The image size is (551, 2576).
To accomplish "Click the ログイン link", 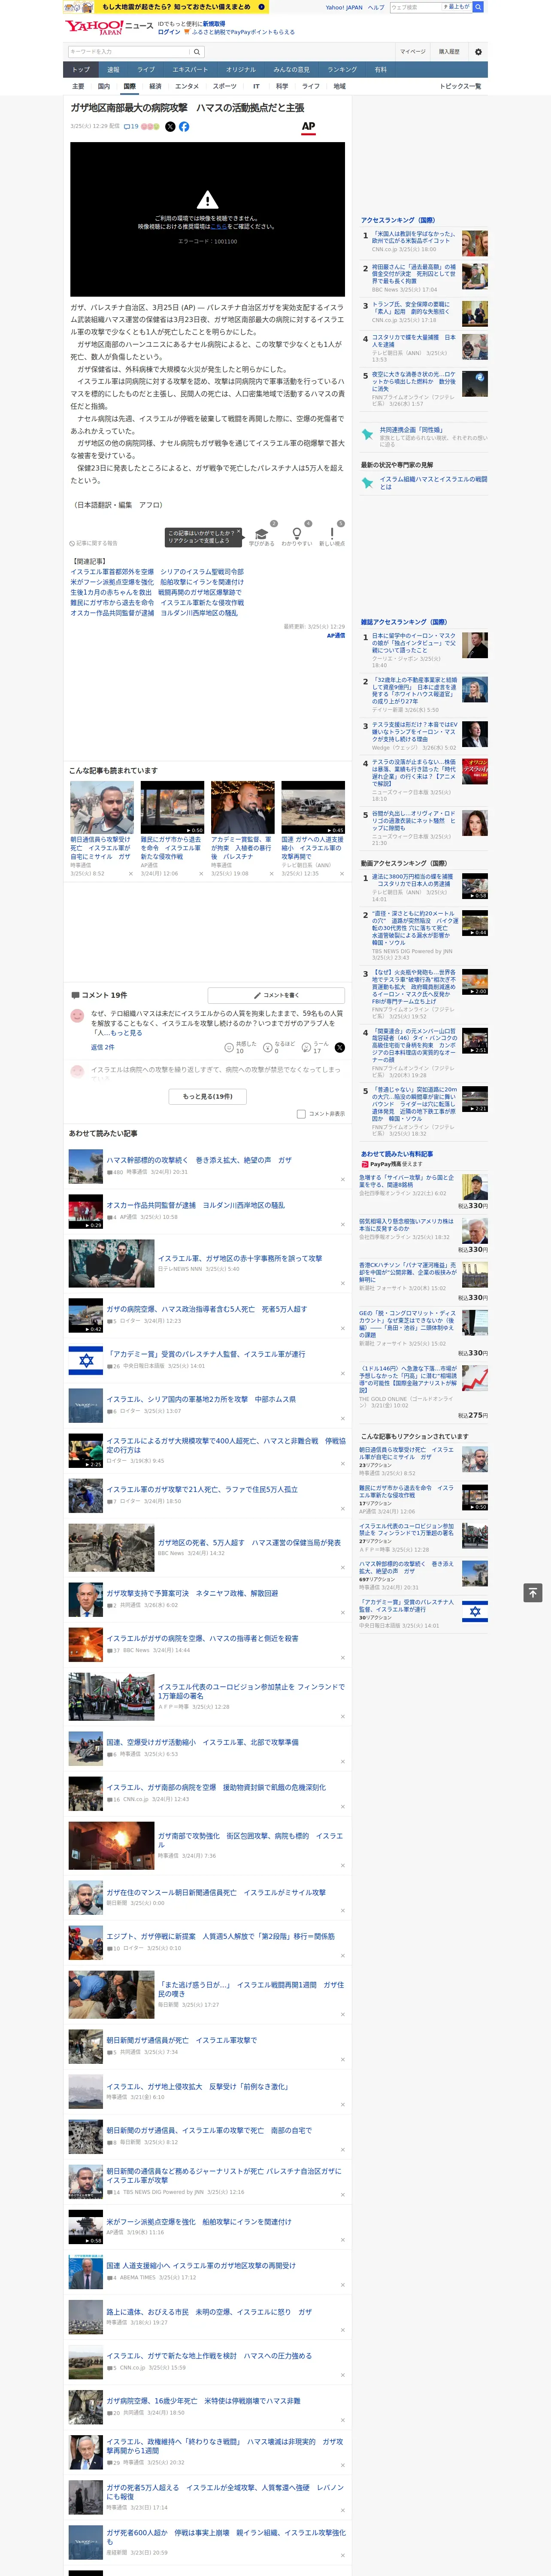I will point(169,32).
